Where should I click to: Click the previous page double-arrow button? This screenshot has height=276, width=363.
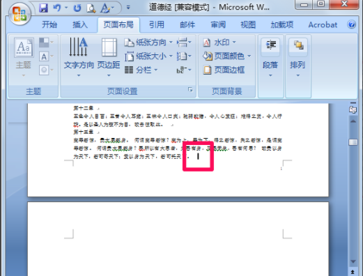(x=353, y=272)
